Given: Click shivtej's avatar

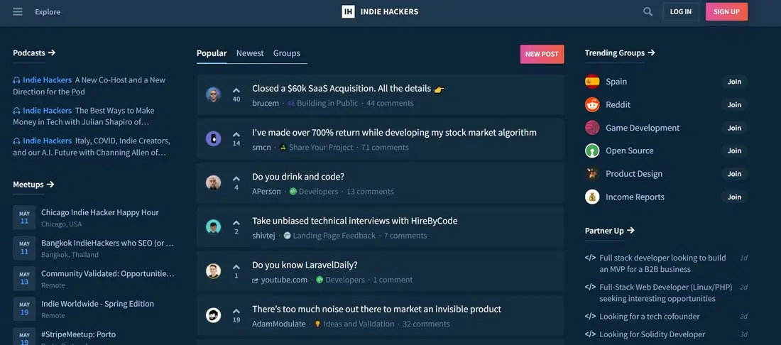Looking at the screenshot, I should point(213,226).
